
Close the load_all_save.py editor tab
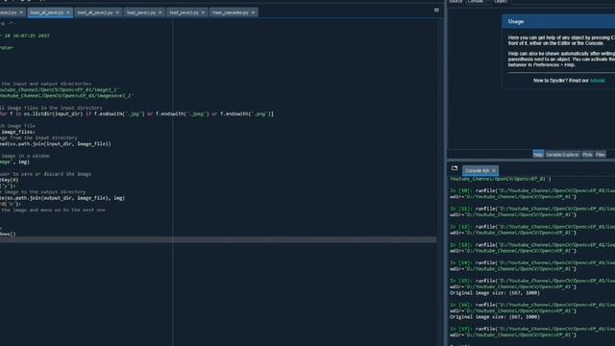pyautogui.click(x=68, y=12)
